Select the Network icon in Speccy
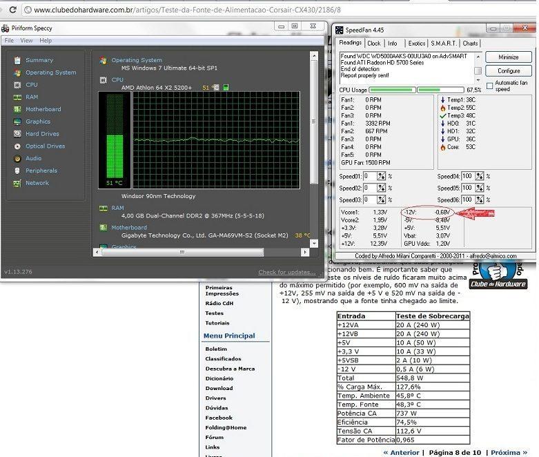The width and height of the screenshot is (539, 457). [x=17, y=184]
